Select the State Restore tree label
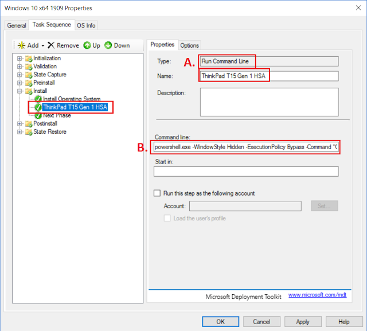Image resolution: width=367 pixels, height=331 pixels. point(50,132)
